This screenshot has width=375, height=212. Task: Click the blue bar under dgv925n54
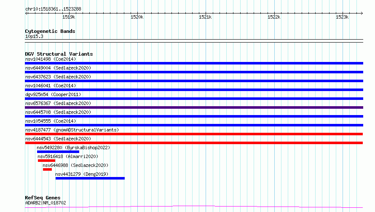[x=194, y=99]
